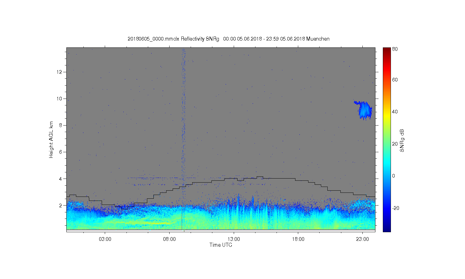Click the 'SNRg dB' colorbar label
This screenshot has width=465, height=279.
pyautogui.click(x=402, y=140)
